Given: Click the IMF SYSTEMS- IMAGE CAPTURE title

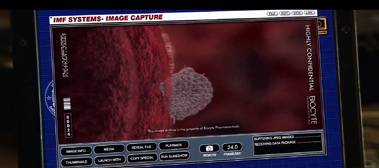Looking at the screenshot, I should click(108, 18).
